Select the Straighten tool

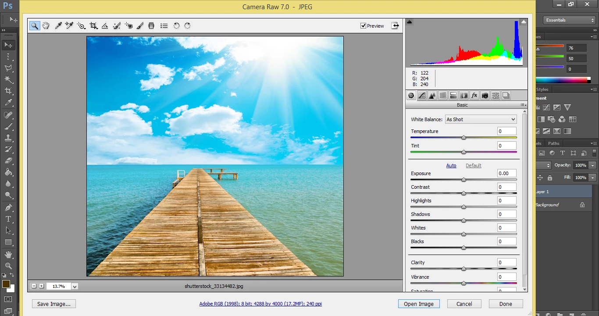pyautogui.click(x=105, y=26)
